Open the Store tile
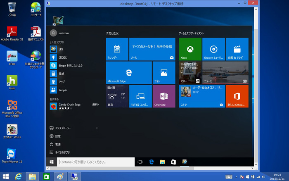This screenshot has width=289, height=181. pos(202,96)
